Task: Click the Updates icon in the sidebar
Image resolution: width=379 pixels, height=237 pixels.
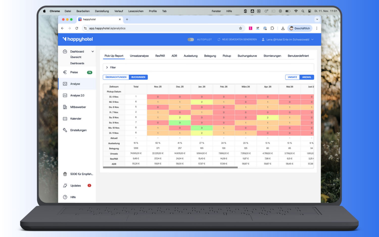Action: tap(65, 186)
